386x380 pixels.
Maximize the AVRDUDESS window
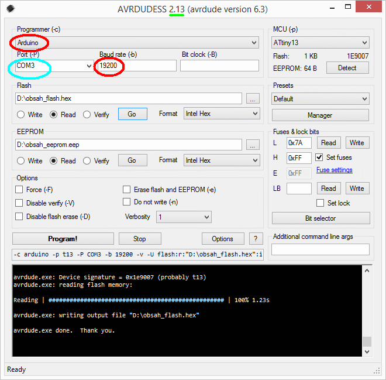(x=348, y=7)
